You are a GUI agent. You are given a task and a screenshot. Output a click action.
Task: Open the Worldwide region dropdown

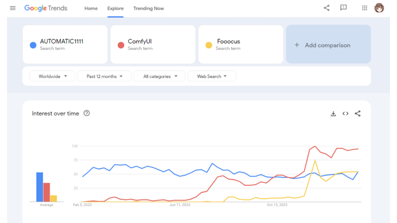53,76
